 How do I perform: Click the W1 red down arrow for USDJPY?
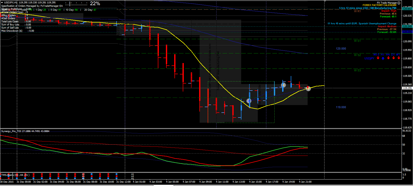[x=399, y=58]
